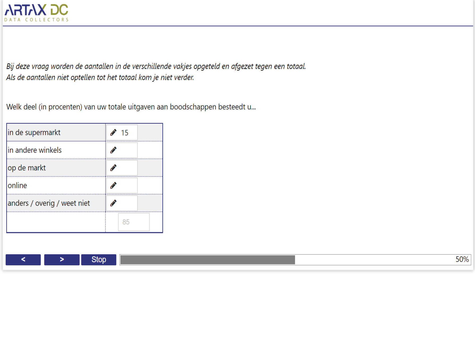Viewport: 475px width, 362px height.
Task: Click the Artax DC Data Collectors logo
Action: [37, 13]
